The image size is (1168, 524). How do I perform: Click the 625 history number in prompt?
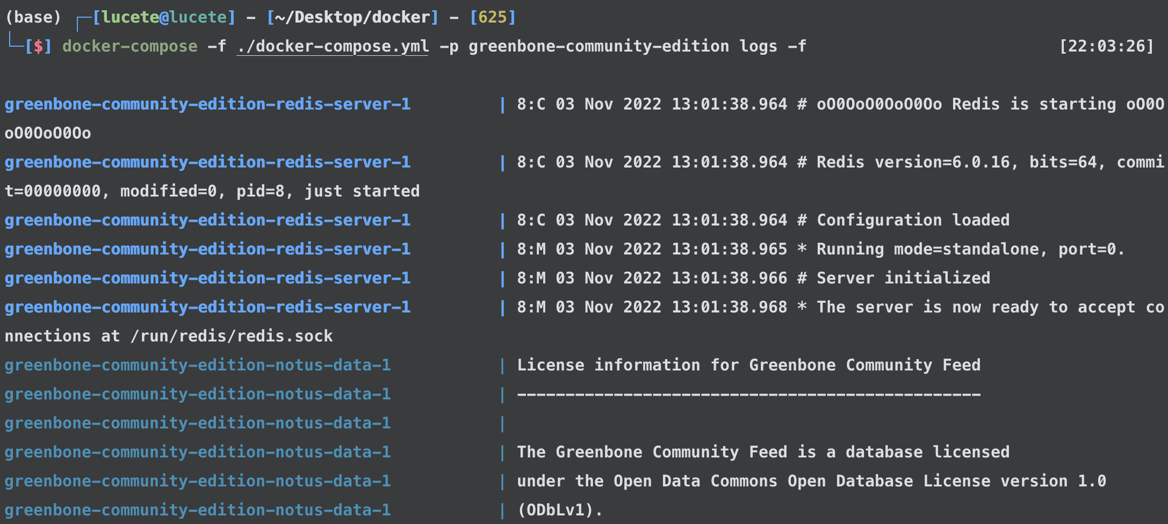click(493, 17)
